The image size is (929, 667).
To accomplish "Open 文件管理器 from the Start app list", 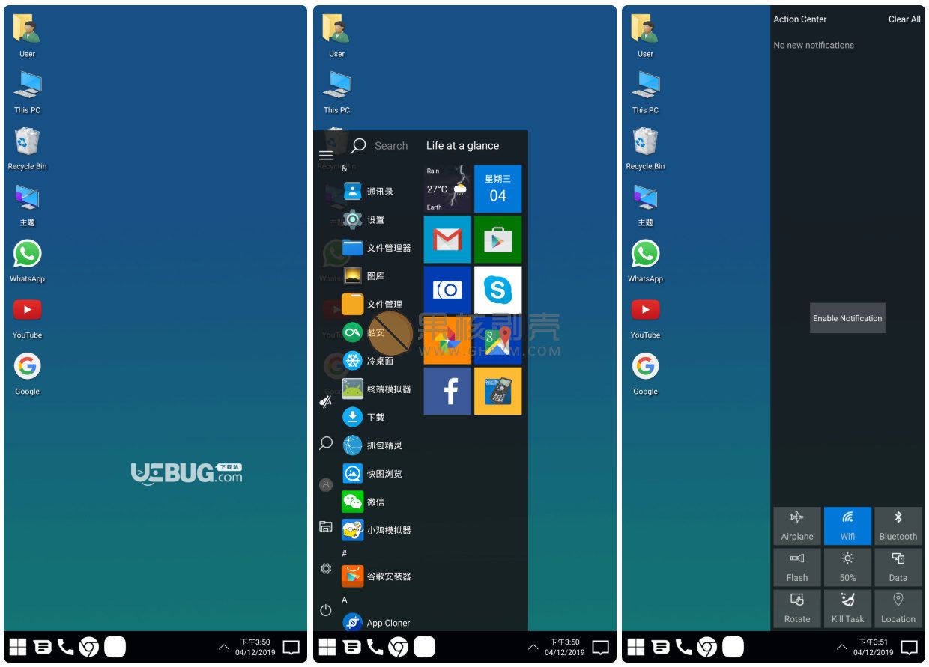I will tap(377, 248).
